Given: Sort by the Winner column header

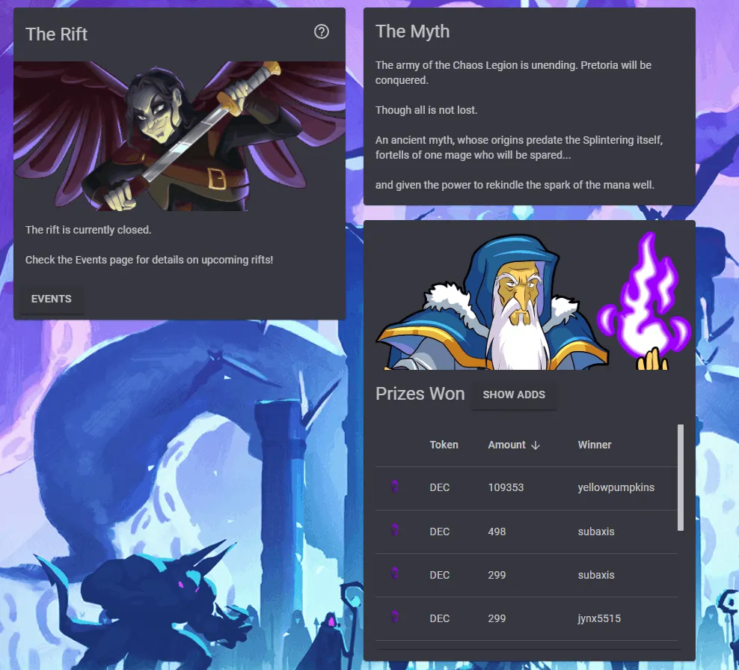Looking at the screenshot, I should [595, 445].
